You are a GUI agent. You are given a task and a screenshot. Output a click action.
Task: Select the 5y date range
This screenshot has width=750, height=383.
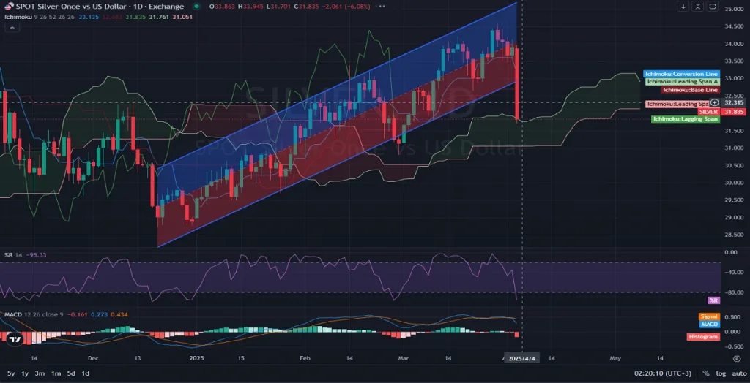coord(10,373)
